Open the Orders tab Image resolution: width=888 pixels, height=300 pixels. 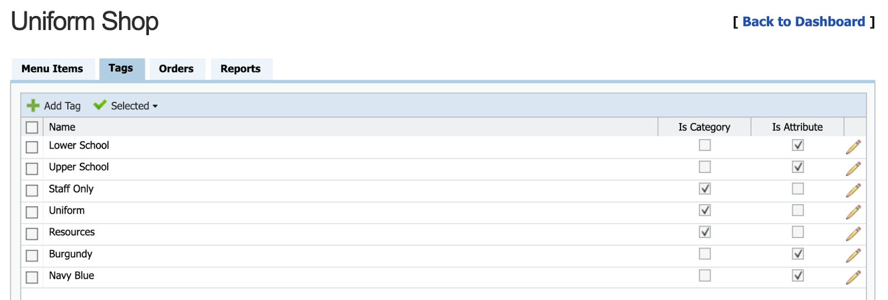point(176,69)
